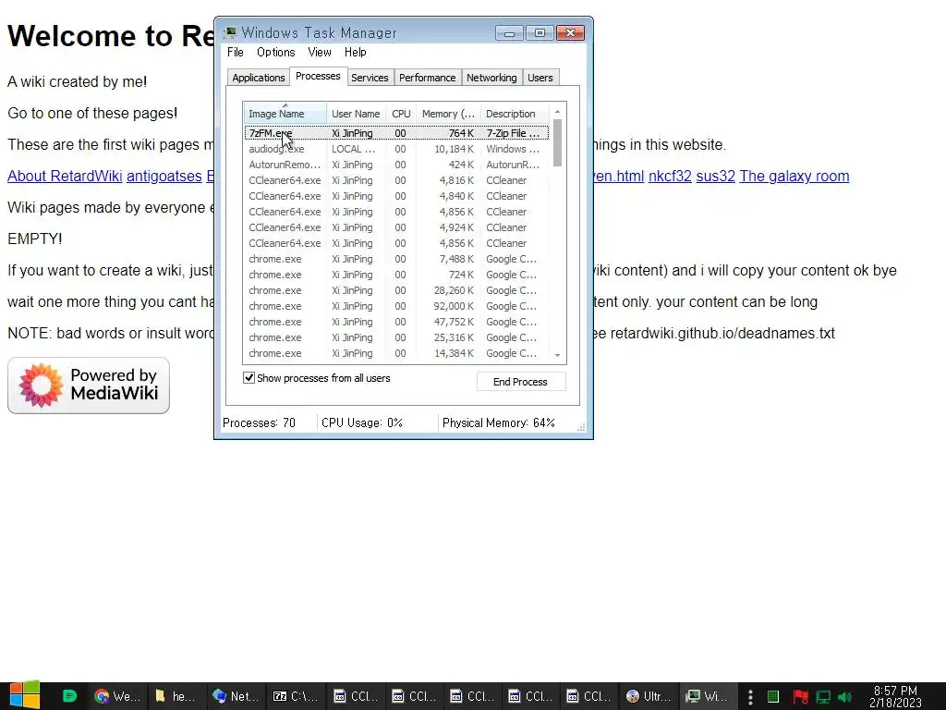Click the taskbar clock showing 8:57 PM
The width and height of the screenshot is (946, 710).
[895, 696]
